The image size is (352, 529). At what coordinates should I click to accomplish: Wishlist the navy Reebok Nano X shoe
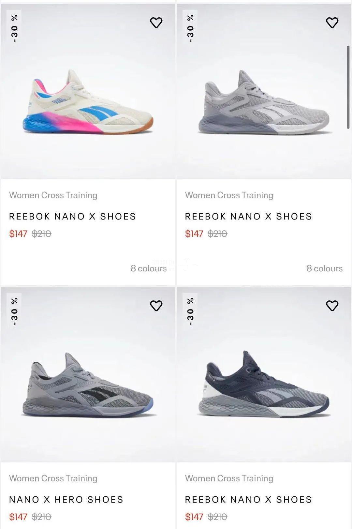(x=332, y=306)
